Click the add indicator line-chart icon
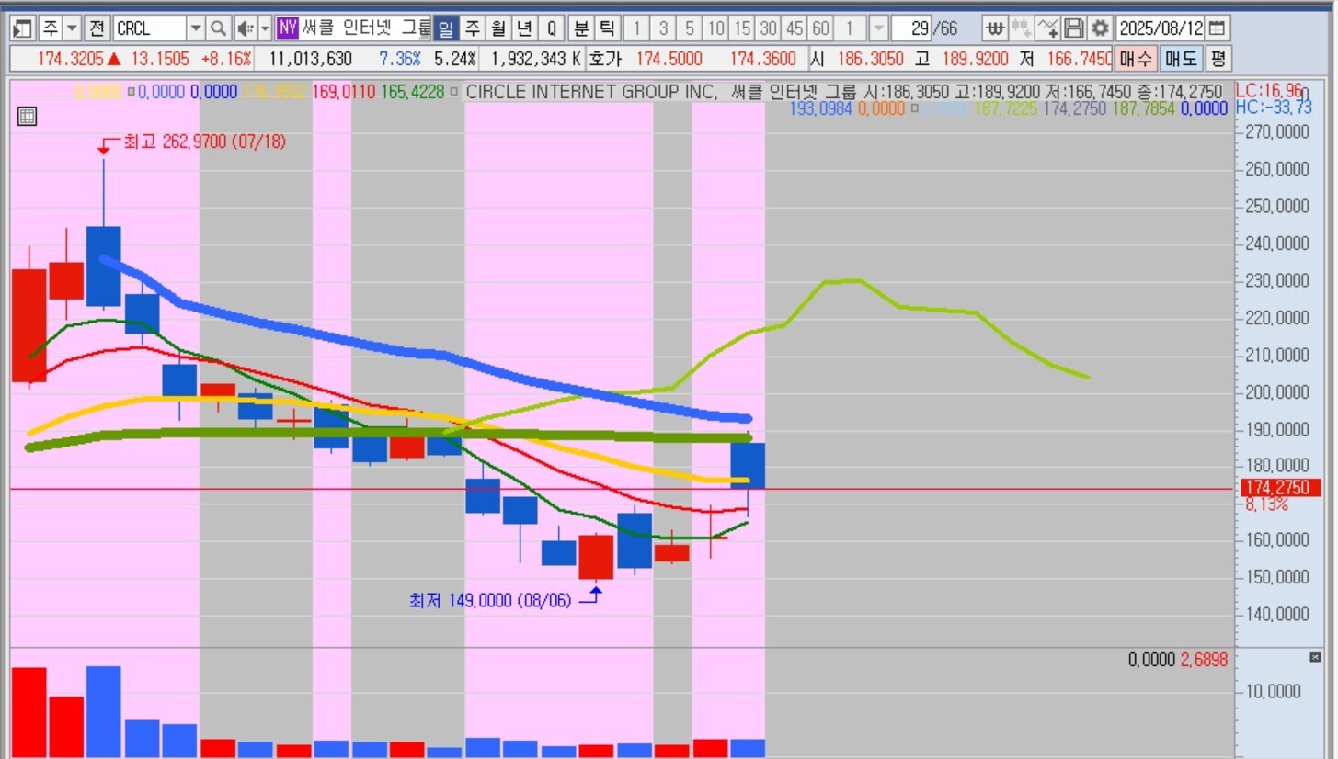Image resolution: width=1338 pixels, height=759 pixels. tap(1046, 28)
